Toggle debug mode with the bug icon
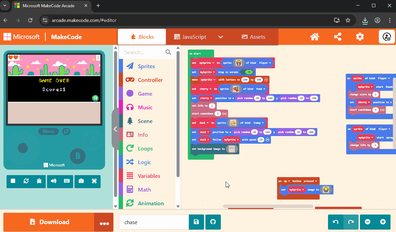 [x=39, y=181]
